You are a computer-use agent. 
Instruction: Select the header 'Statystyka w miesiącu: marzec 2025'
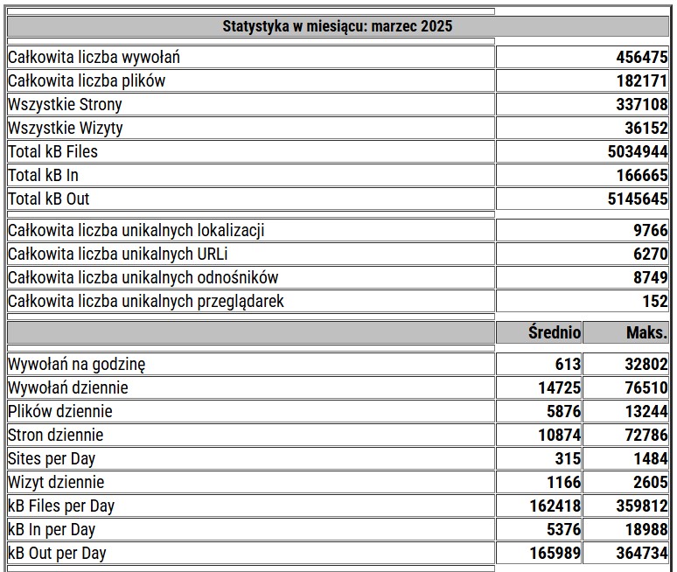point(338,26)
